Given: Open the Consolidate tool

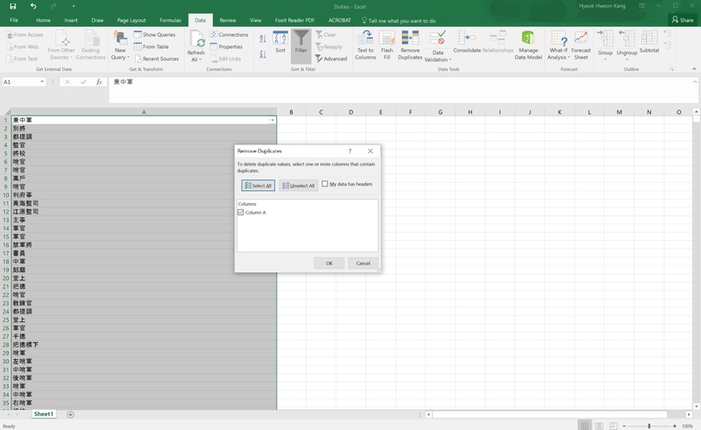Looking at the screenshot, I should coord(467,41).
